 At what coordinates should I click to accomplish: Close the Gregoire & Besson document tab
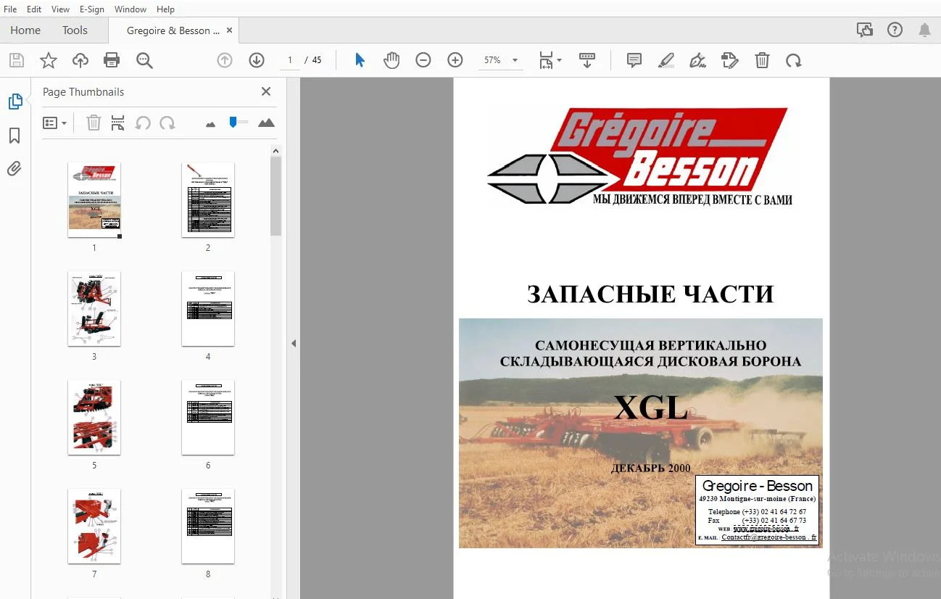click(230, 30)
